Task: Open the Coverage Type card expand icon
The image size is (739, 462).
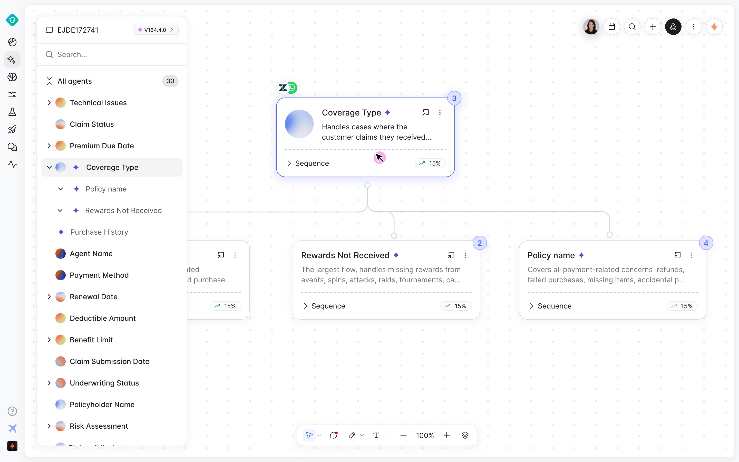Action: (x=425, y=112)
